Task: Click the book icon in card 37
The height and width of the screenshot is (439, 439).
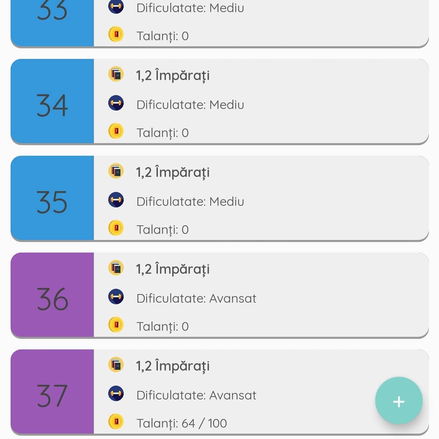Action: point(116,365)
